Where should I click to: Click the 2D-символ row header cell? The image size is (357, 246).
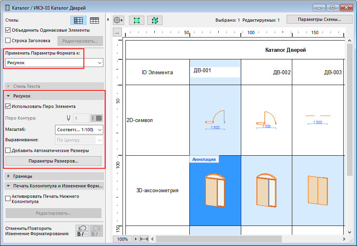(x=158, y=120)
